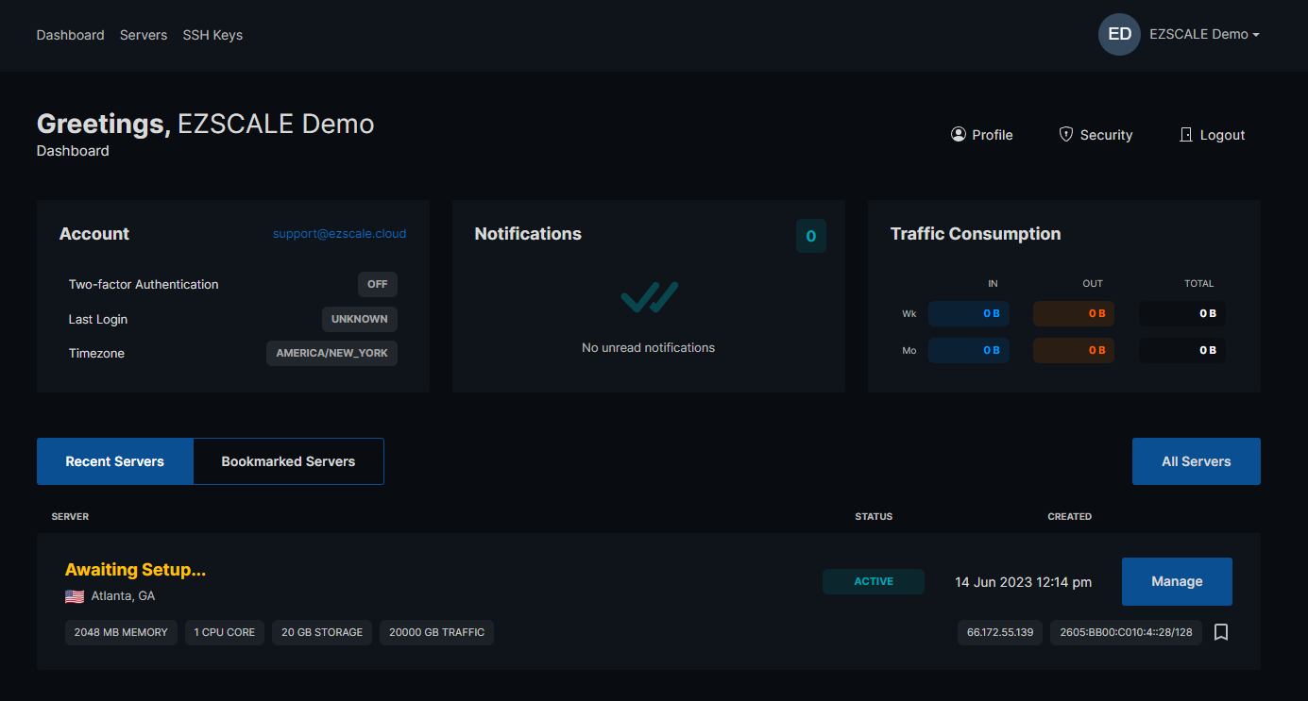Screen dimensions: 1308x701
Task: Click the US flag icon next to Atlanta
Action: [75, 596]
